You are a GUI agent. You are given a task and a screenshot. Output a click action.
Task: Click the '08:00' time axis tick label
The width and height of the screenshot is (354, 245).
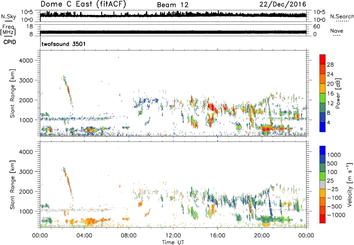tap(129, 236)
